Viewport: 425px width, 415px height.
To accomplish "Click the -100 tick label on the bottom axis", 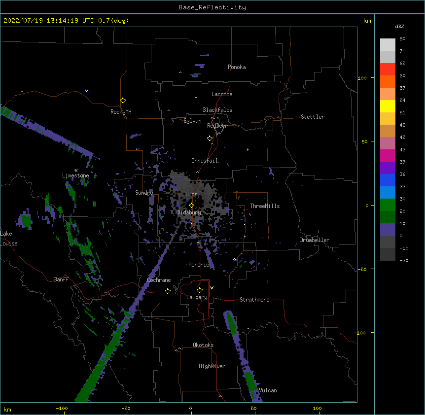I will tap(62, 408).
